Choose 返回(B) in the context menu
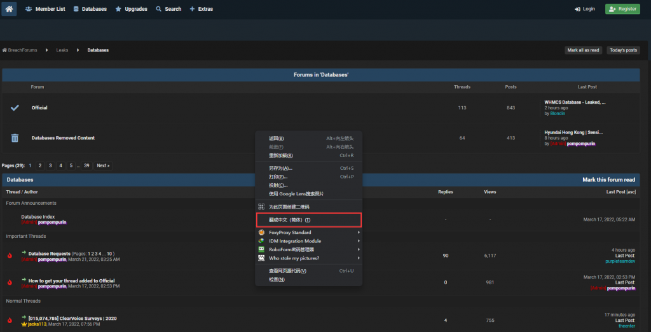Image resolution: width=651 pixels, height=332 pixels. pos(308,139)
